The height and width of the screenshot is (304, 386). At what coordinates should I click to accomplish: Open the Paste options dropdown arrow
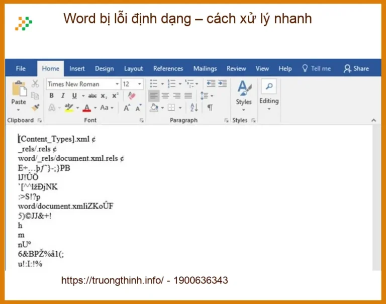pos(19,110)
